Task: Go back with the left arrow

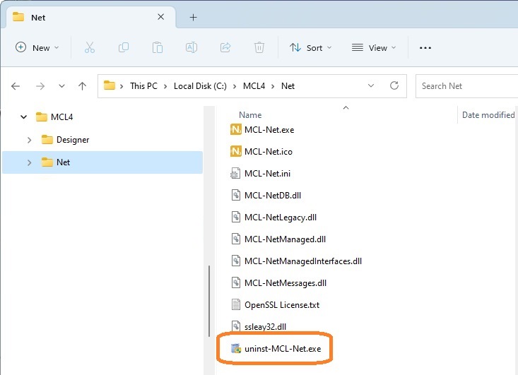Action: pos(16,86)
